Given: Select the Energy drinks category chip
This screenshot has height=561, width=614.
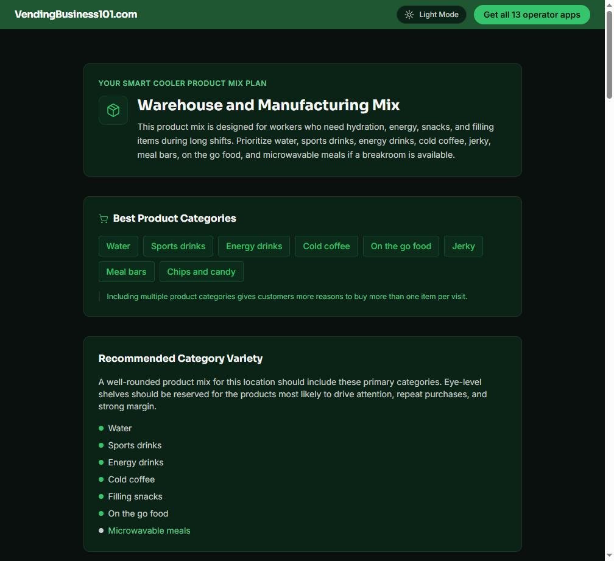Looking at the screenshot, I should click(x=254, y=246).
